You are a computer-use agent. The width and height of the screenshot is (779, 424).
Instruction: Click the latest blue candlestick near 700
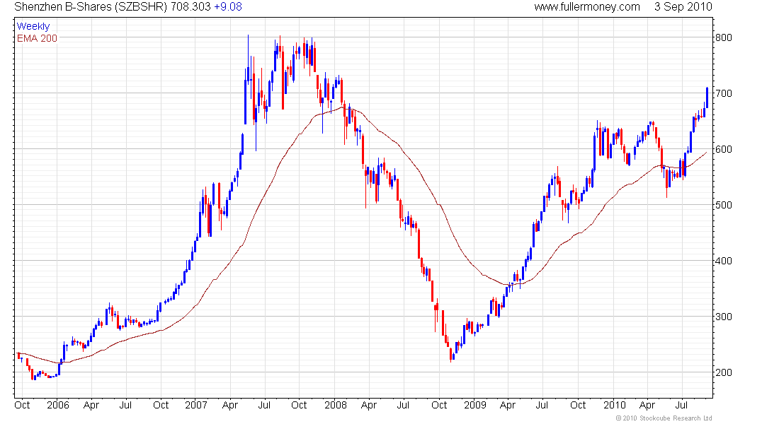pyautogui.click(x=707, y=98)
